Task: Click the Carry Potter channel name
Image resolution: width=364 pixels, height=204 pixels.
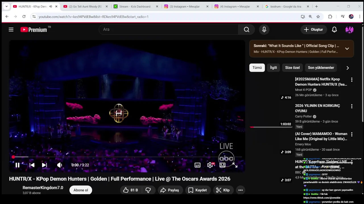Action: [303, 116]
